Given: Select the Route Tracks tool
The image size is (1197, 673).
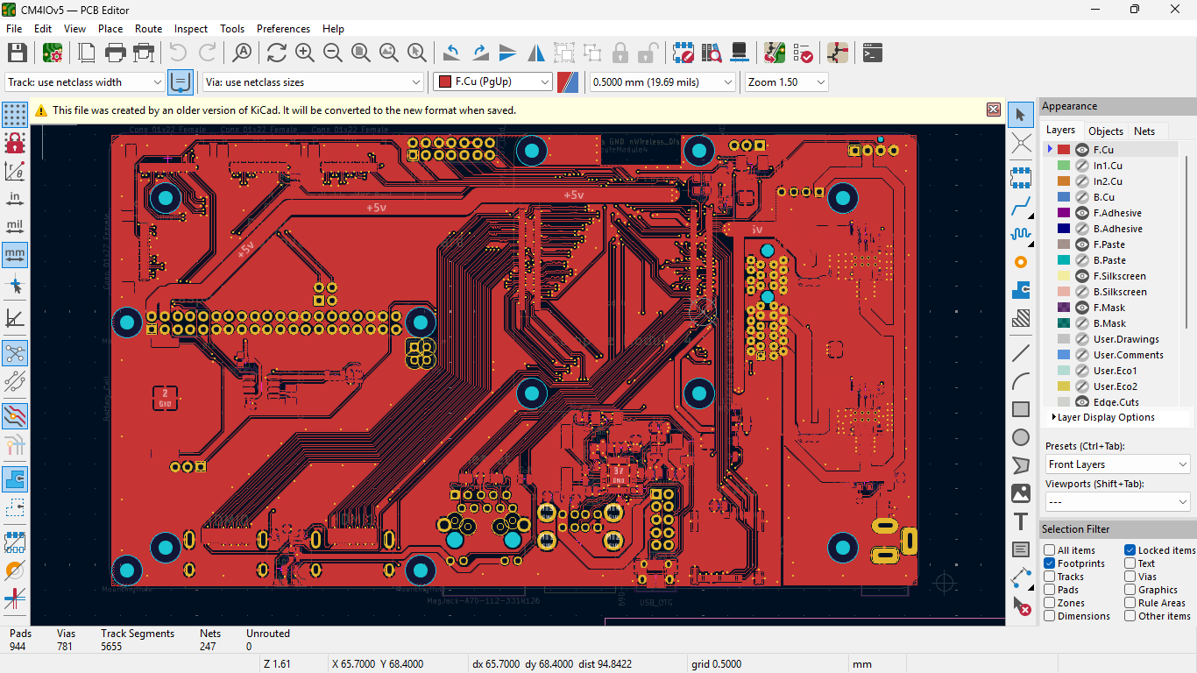Looking at the screenshot, I should (1021, 207).
